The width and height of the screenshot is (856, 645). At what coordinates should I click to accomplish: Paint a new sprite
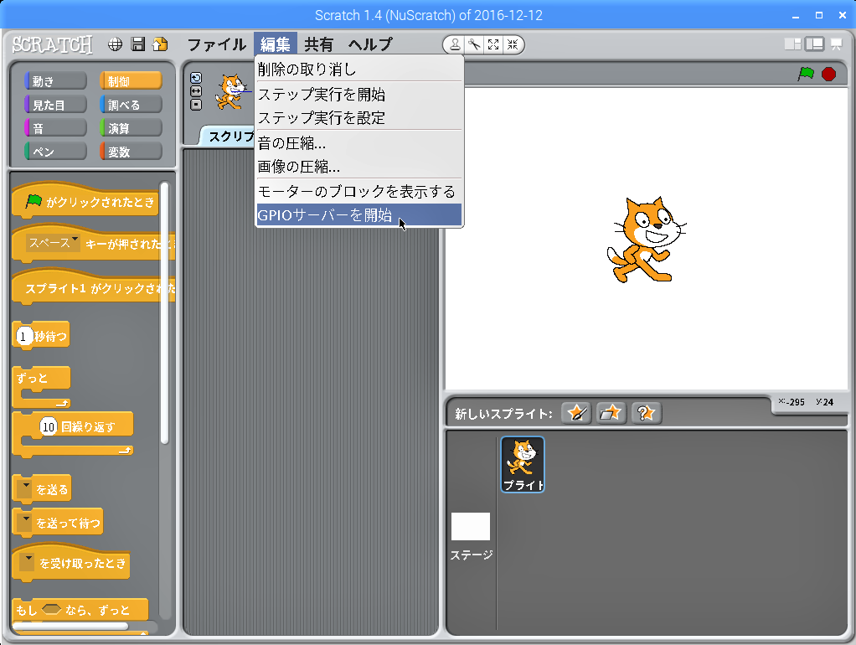[576, 413]
